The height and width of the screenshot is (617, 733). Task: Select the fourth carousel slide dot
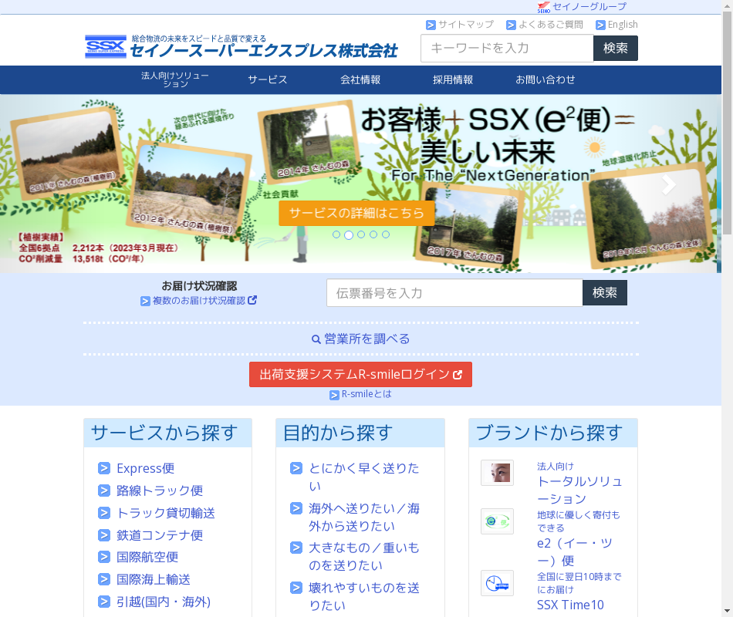[373, 234]
